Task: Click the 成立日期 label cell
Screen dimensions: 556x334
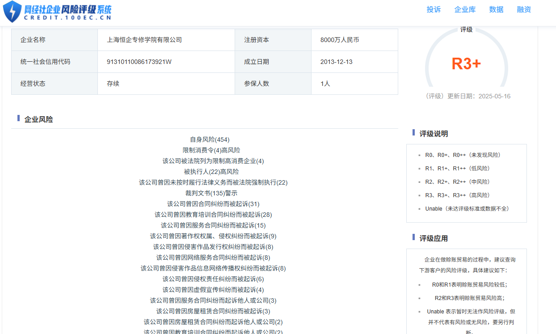Action: (x=273, y=62)
